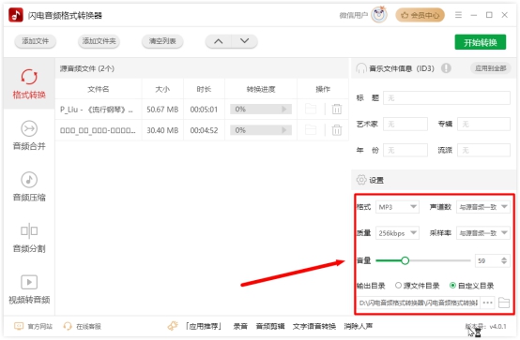Open 消除人声 recommended app
Image resolution: width=520 pixels, height=340 pixels.
(x=359, y=327)
